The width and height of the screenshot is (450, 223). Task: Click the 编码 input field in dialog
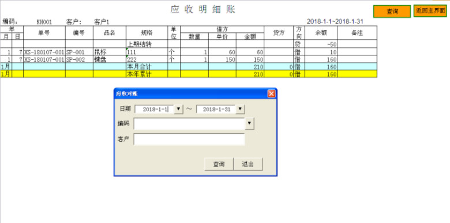(189, 124)
